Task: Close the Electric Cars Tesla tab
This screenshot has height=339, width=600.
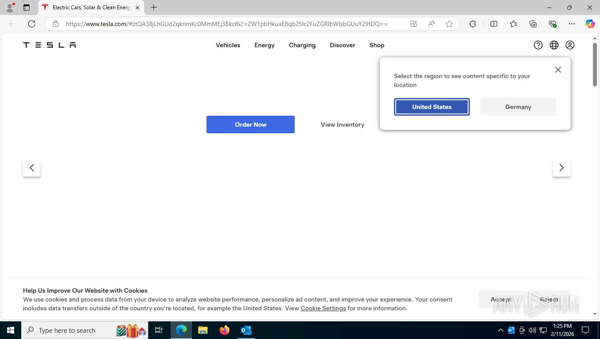Action: tap(137, 8)
